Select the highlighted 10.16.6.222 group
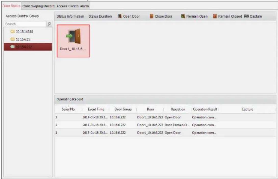 pyautogui.click(x=28, y=47)
